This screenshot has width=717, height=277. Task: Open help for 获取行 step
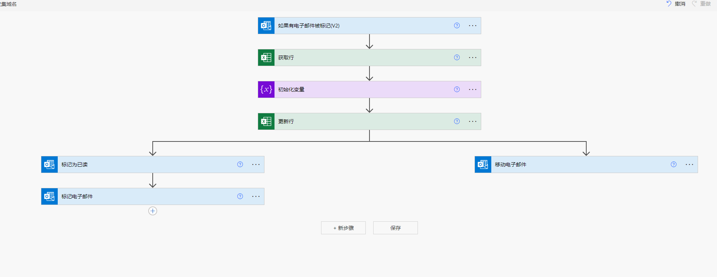tap(457, 58)
